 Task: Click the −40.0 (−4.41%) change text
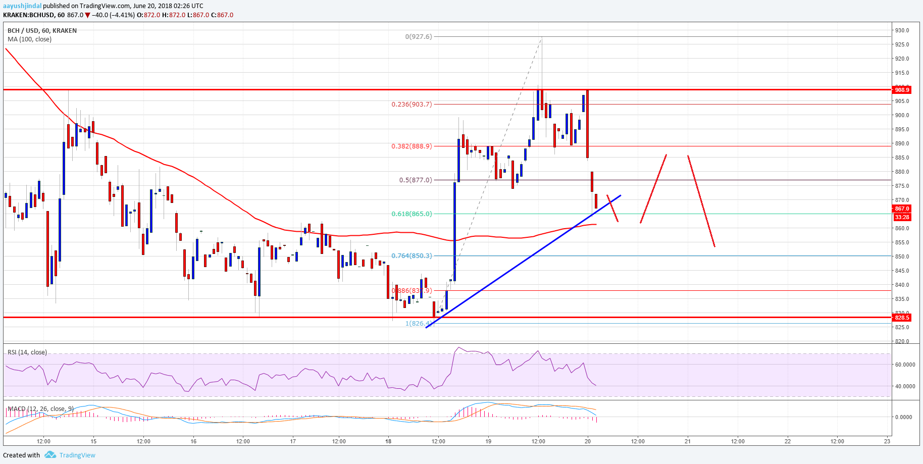114,15
